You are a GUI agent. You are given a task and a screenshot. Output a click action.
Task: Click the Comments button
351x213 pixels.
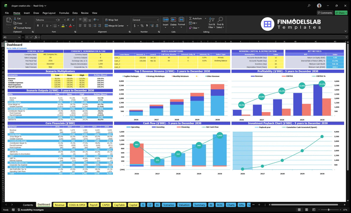point(325,13)
